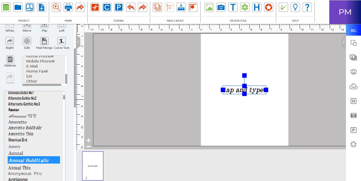Select the page 1 thumbnail
The width and height of the screenshot is (361, 181).
coord(93,166)
